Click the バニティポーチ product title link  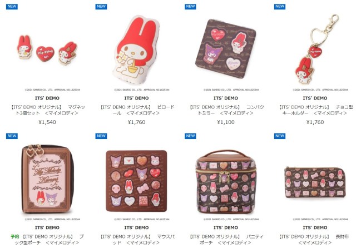pos(226,239)
